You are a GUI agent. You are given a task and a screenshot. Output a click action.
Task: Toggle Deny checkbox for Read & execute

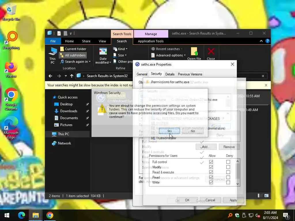pos(228,172)
